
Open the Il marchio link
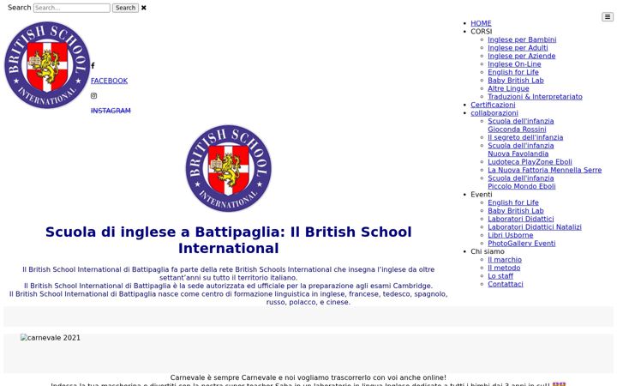pos(505,260)
